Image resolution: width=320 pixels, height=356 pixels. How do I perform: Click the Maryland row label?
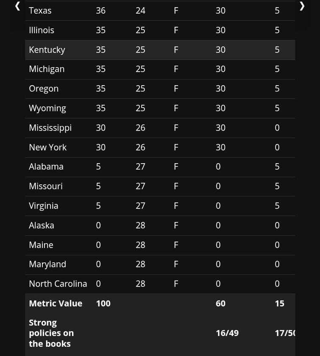(47, 264)
